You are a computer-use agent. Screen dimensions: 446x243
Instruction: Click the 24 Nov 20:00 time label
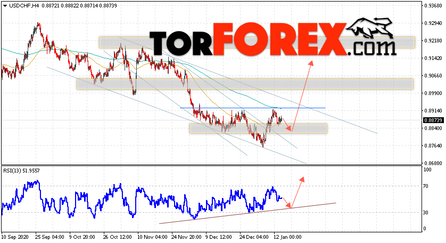tap(186, 237)
